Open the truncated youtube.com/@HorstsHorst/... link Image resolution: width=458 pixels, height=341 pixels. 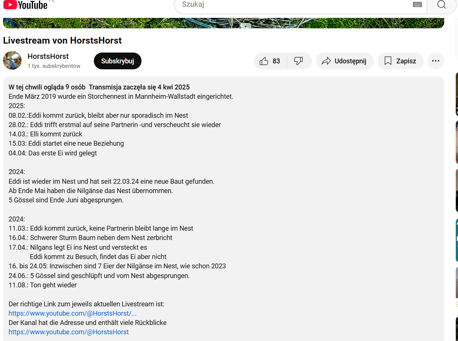click(x=73, y=313)
